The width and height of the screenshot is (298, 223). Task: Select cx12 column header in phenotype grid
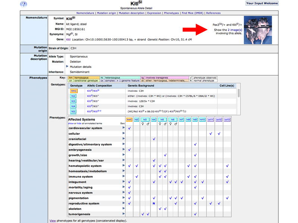(x=219, y=120)
